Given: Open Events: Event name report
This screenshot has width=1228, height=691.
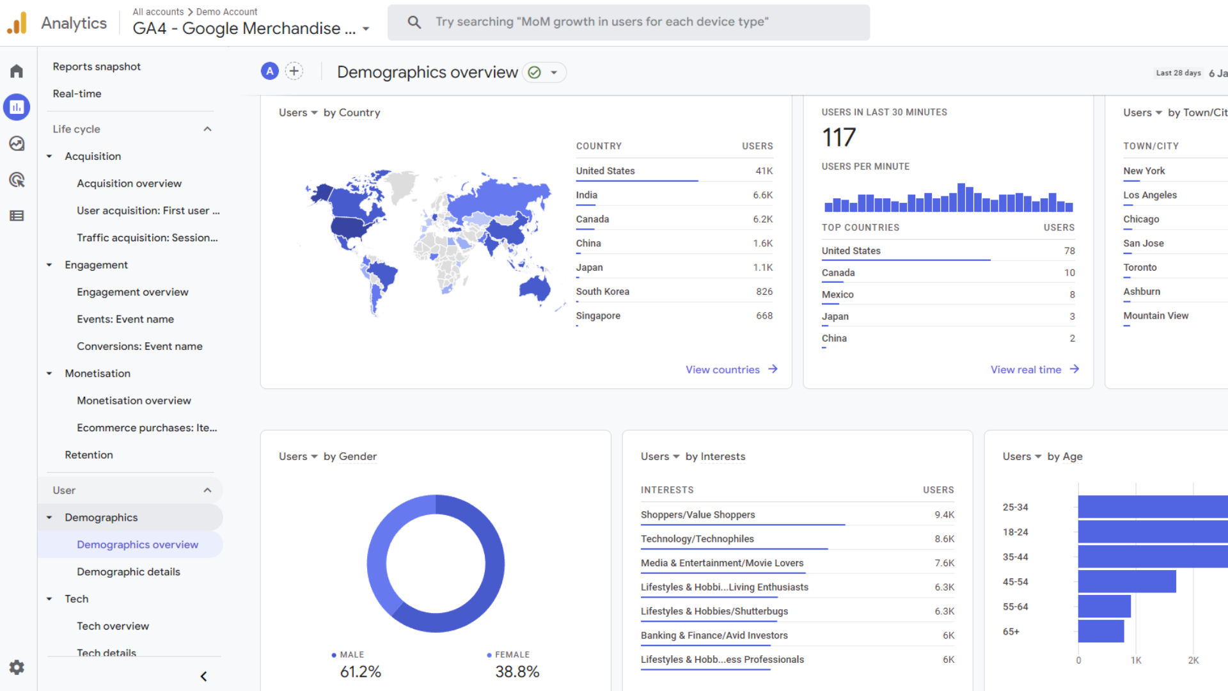Looking at the screenshot, I should 125,319.
